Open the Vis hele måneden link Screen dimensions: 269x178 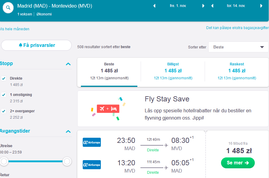(14, 29)
